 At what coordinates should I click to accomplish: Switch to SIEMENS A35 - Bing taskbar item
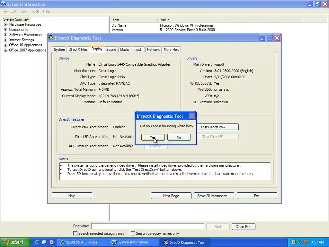tap(83, 242)
